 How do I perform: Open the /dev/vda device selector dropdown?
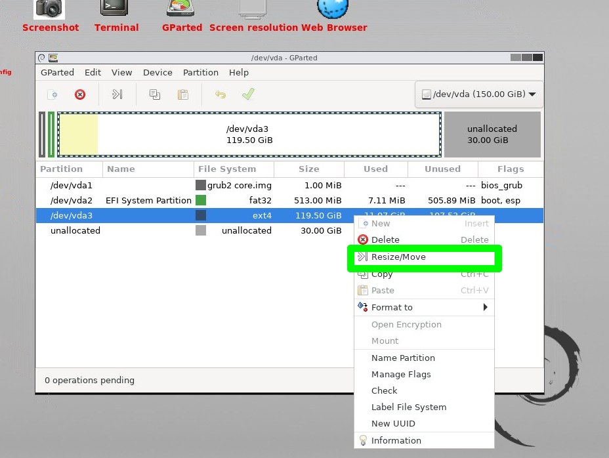point(479,94)
